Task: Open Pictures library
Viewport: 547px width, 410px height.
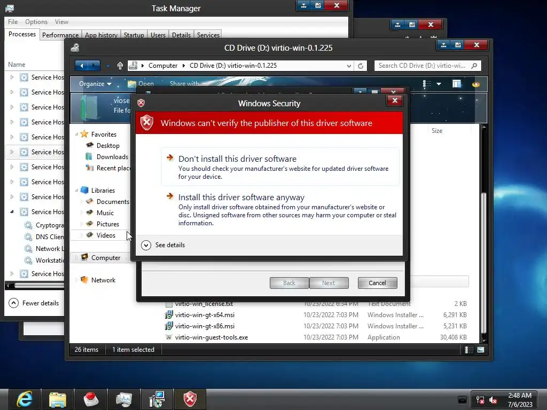Action: click(x=107, y=224)
